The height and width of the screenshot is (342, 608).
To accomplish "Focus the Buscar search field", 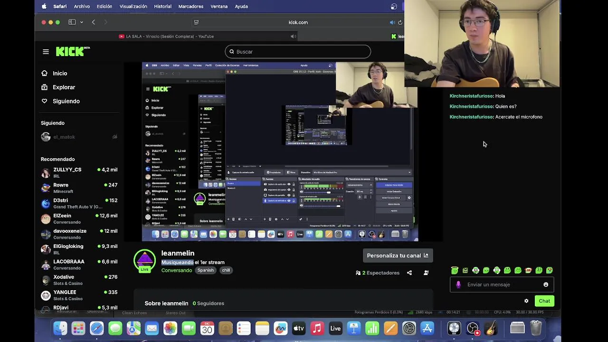I will 298,52.
